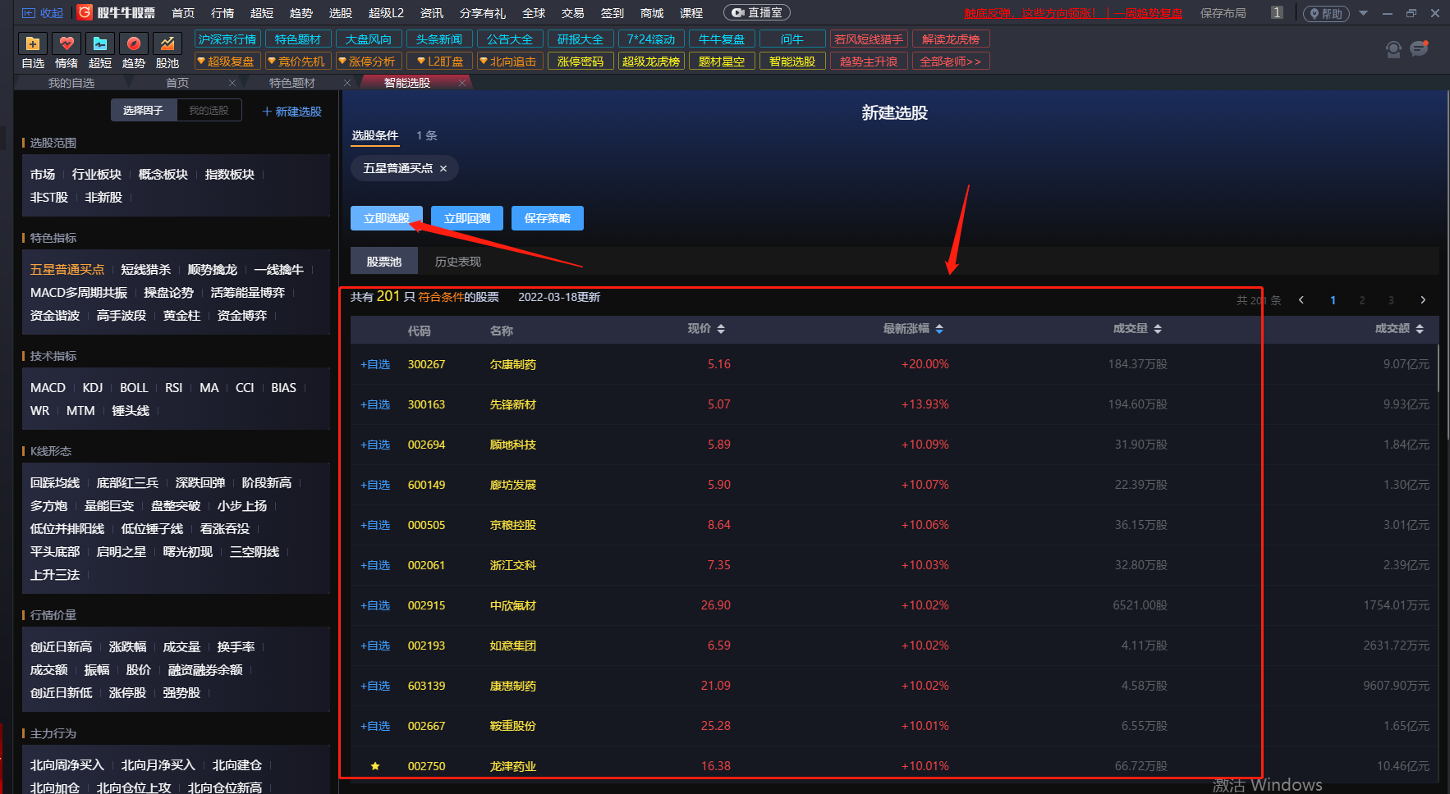
Task: Select the 行业板块 range option
Action: pos(97,175)
